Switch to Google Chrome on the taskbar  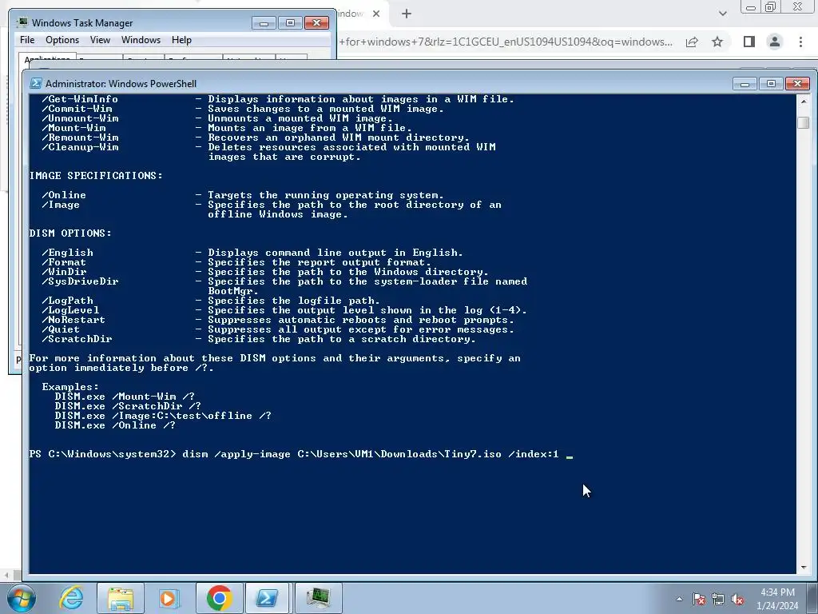point(219,598)
